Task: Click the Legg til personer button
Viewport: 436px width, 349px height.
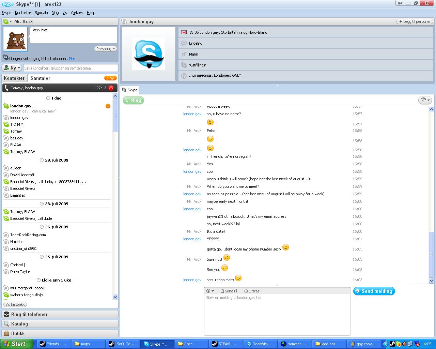Action: click(415, 21)
